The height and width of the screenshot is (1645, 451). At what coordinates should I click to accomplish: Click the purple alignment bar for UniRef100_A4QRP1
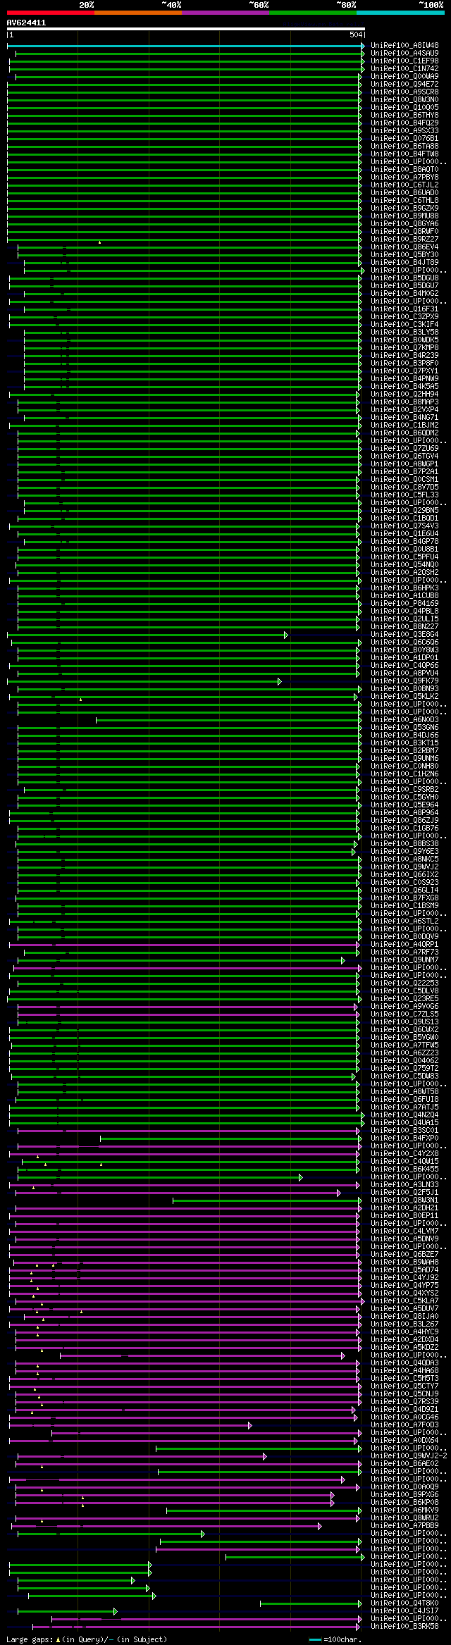[x=185, y=945]
